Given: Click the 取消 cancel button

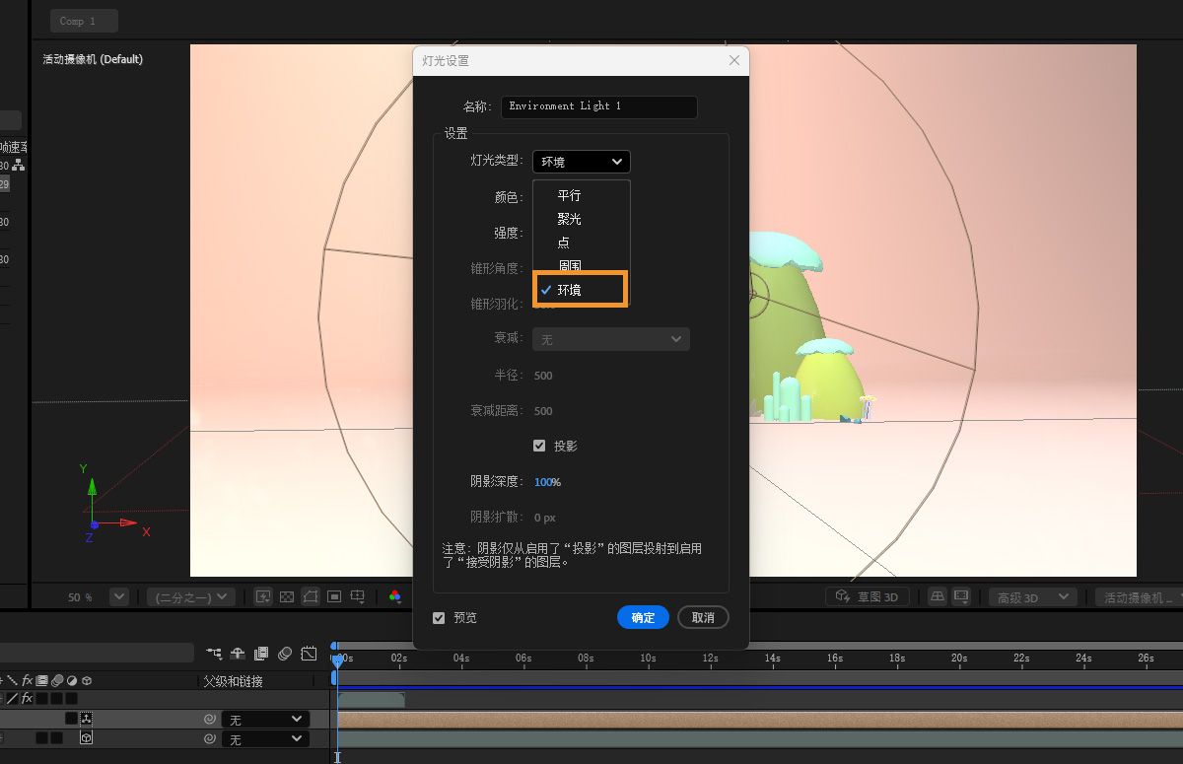Looking at the screenshot, I should (x=703, y=617).
